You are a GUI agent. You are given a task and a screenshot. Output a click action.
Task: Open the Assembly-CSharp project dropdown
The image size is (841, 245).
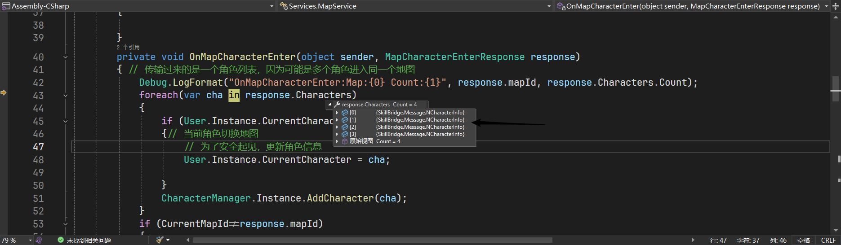(271, 6)
